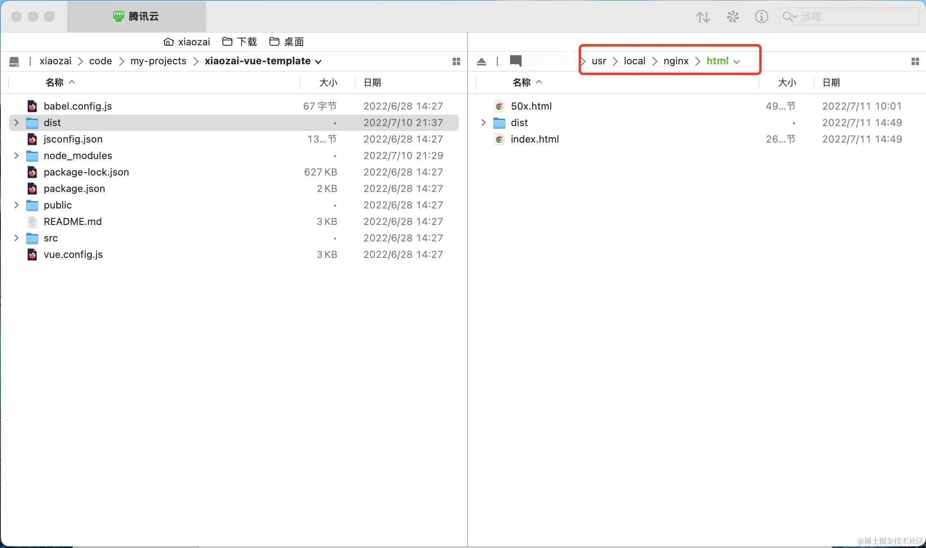
Task: Select the 腾讯云 tab
Action: coord(137,16)
